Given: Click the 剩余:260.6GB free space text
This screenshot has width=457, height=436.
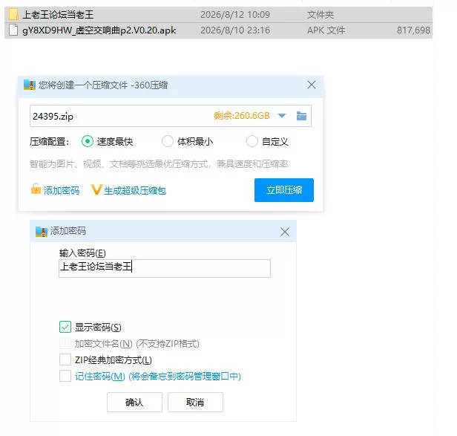Looking at the screenshot, I should [x=242, y=116].
